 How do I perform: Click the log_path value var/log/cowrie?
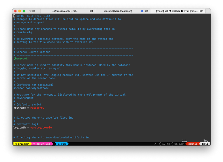coord(41,128)
